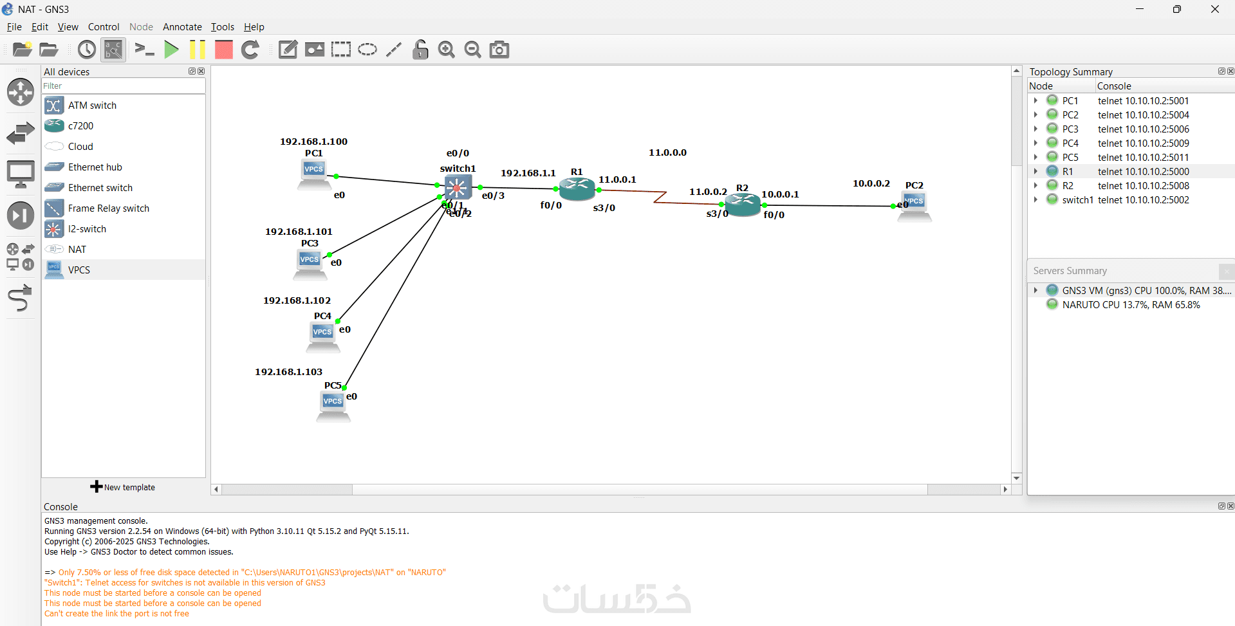This screenshot has width=1235, height=626.
Task: Select the Add a link cable tool
Action: point(21,298)
